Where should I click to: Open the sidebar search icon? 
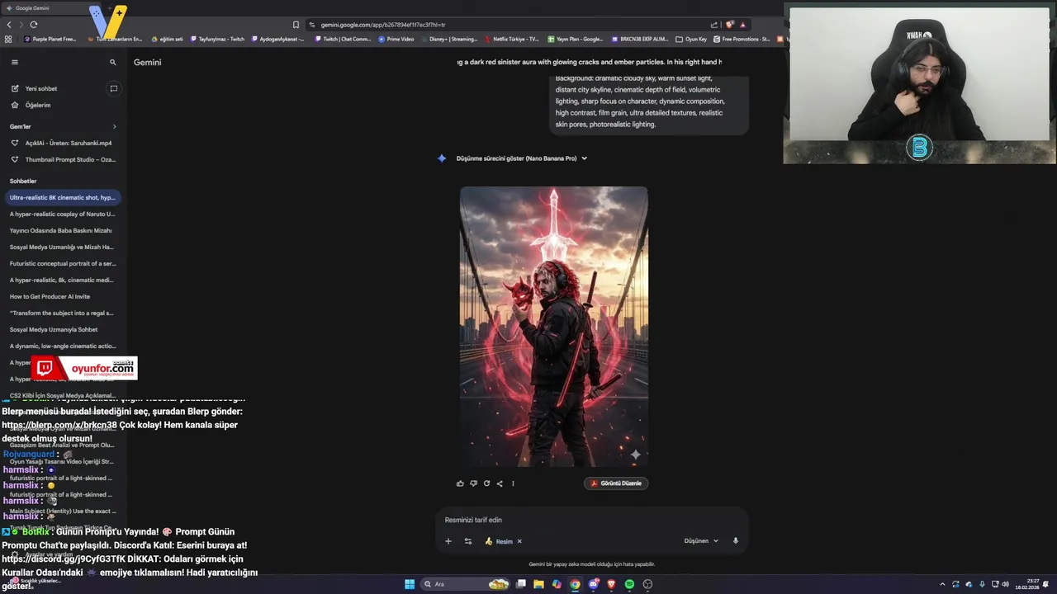click(113, 62)
